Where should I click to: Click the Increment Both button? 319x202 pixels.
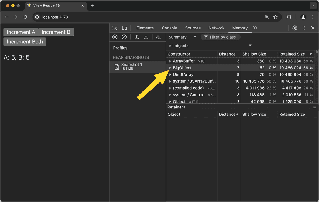[x=25, y=42]
